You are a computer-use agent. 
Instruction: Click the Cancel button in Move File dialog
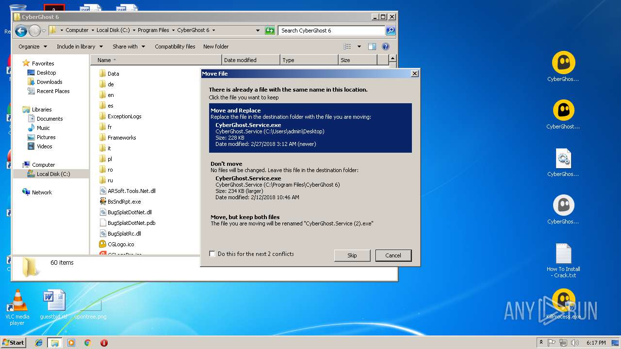pos(393,255)
